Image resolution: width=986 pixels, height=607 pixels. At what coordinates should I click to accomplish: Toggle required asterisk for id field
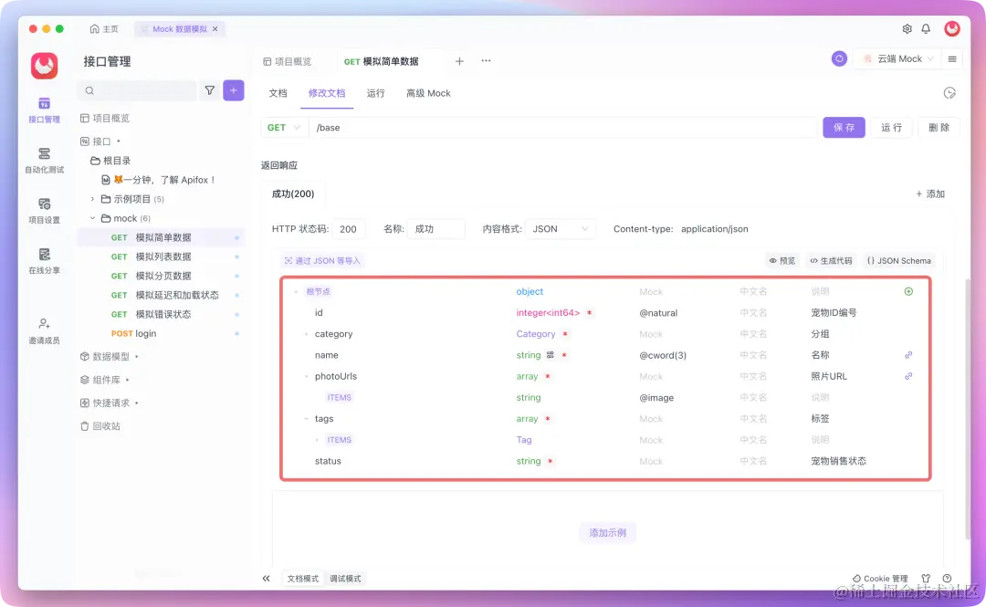tap(589, 312)
